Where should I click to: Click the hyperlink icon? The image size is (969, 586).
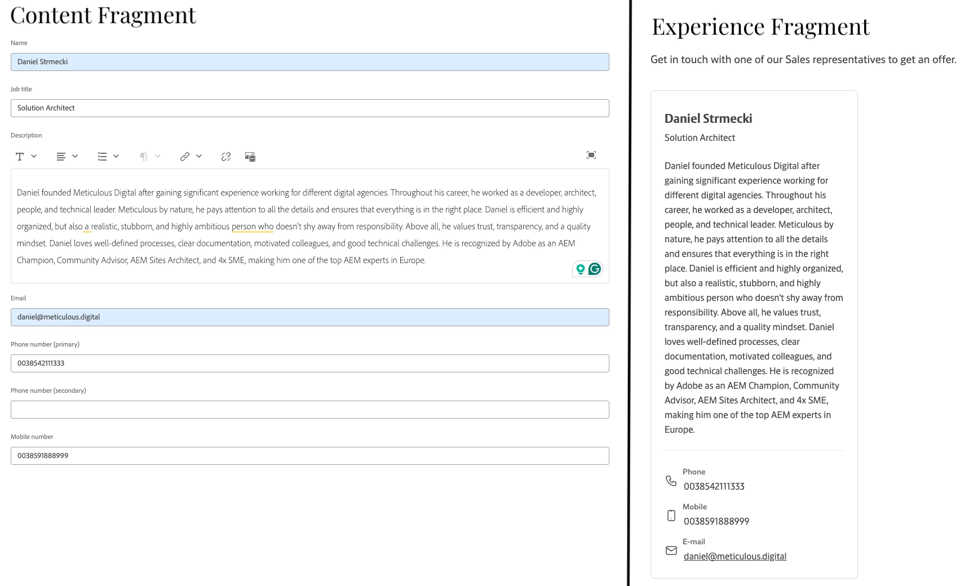184,157
